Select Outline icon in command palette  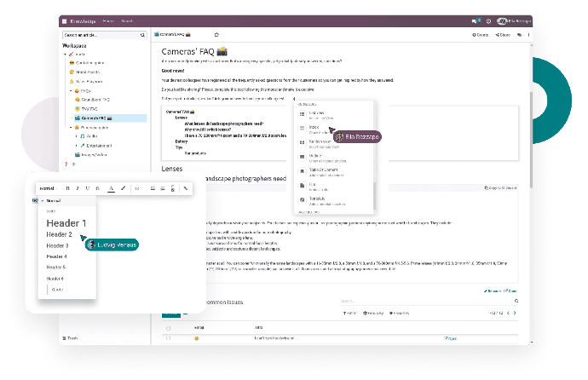pyautogui.click(x=302, y=157)
